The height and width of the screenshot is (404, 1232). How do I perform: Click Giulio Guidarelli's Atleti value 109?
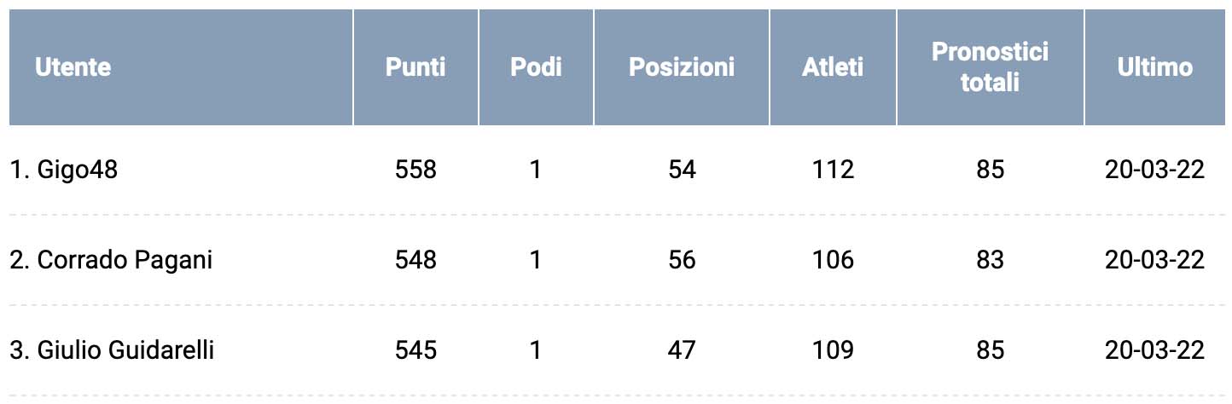(833, 350)
